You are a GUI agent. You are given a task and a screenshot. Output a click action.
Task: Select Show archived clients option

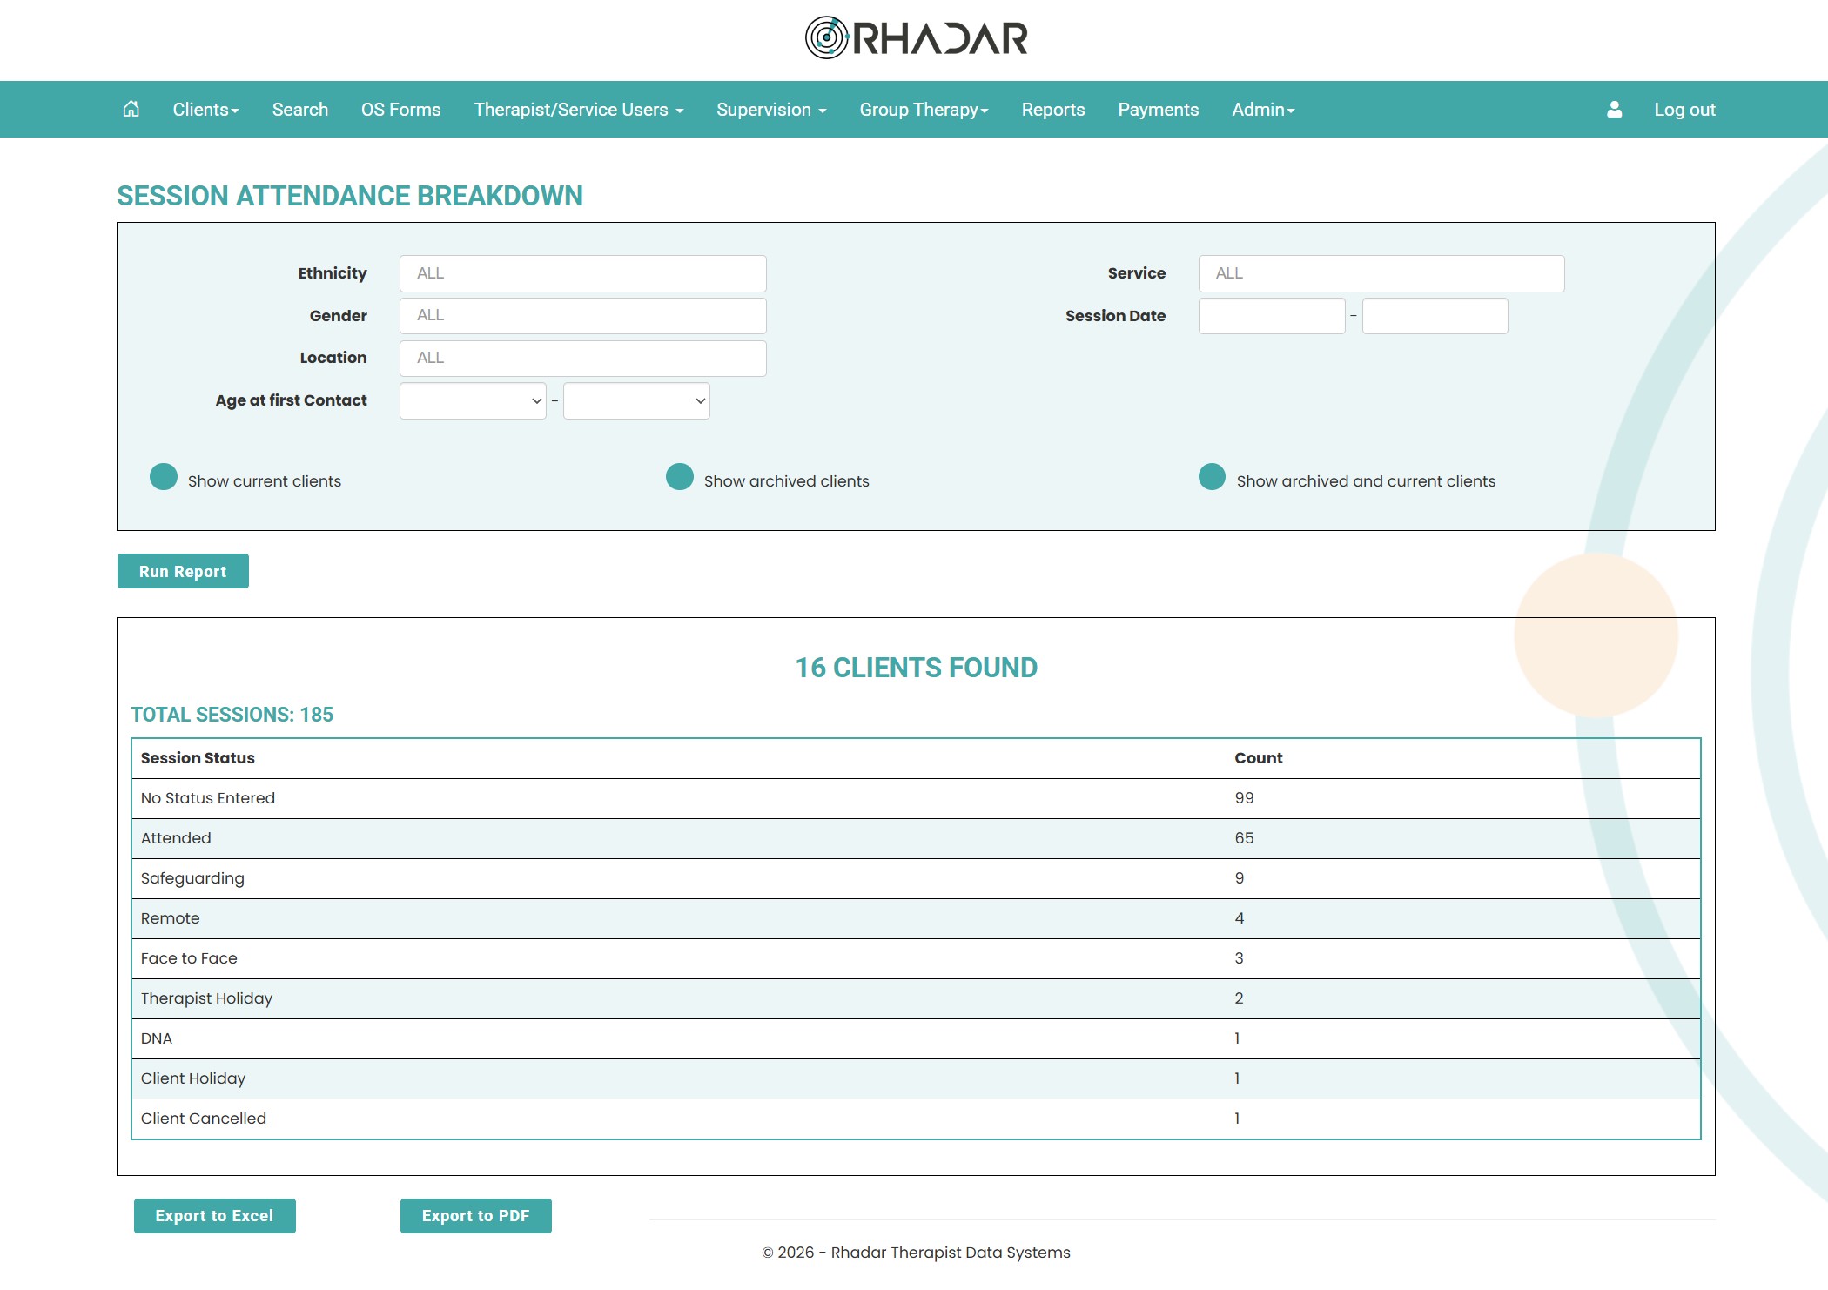point(680,477)
